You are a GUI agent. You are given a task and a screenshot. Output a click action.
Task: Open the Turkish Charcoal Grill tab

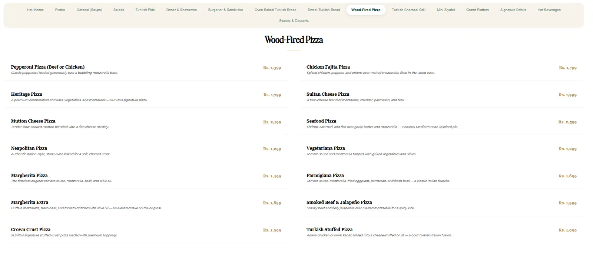click(x=408, y=10)
